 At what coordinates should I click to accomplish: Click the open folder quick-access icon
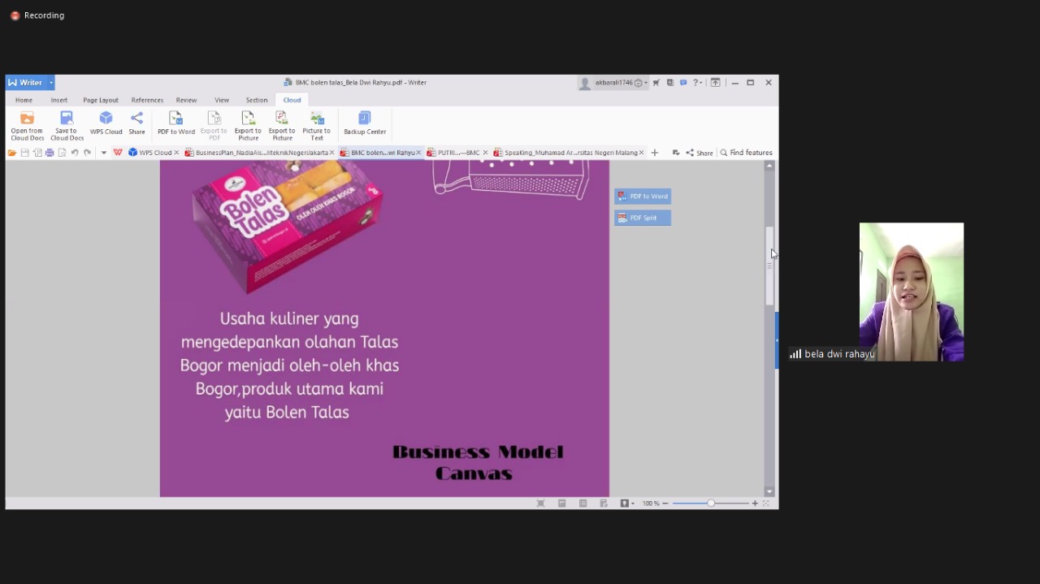12,153
